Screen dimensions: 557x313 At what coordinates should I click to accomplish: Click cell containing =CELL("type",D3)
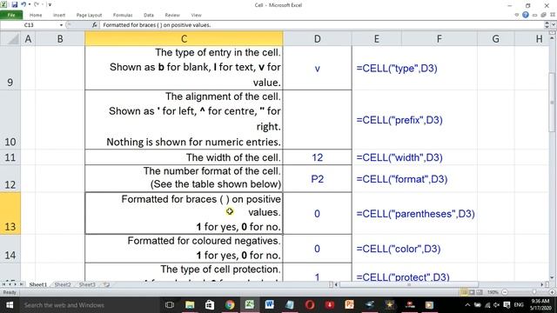pos(397,68)
